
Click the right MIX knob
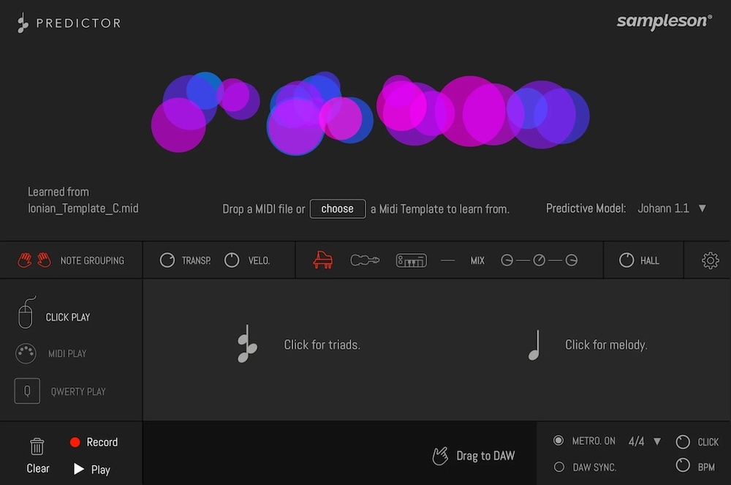pyautogui.click(x=572, y=260)
